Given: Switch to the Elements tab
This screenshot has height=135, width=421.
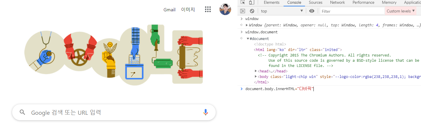Looking at the screenshot, I should click(272, 3).
